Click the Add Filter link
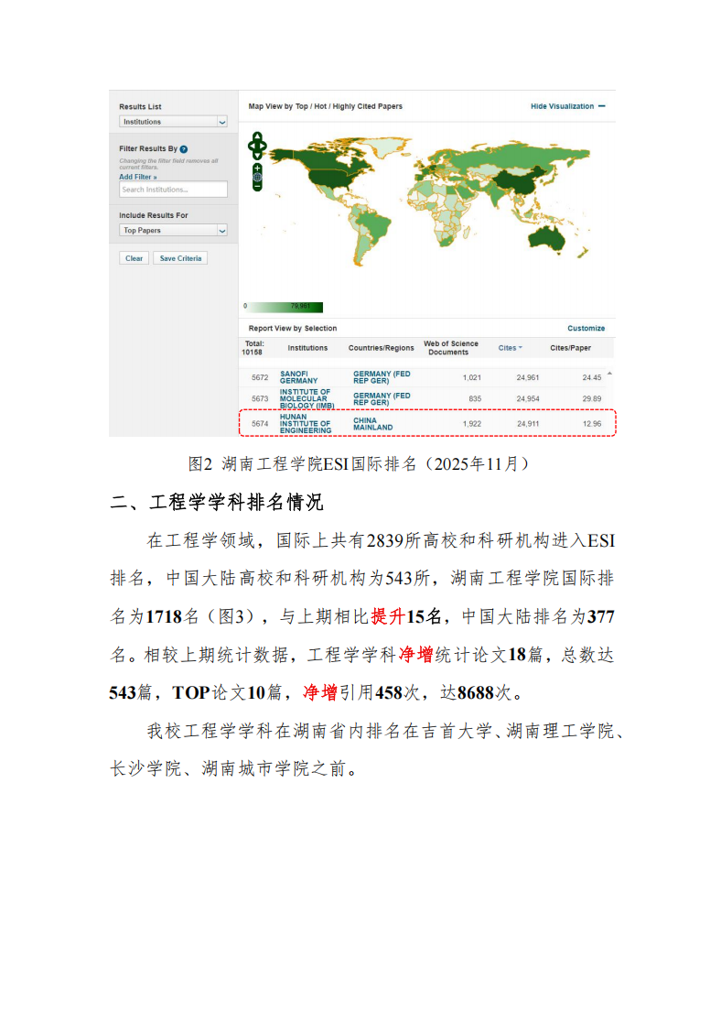 (x=137, y=177)
